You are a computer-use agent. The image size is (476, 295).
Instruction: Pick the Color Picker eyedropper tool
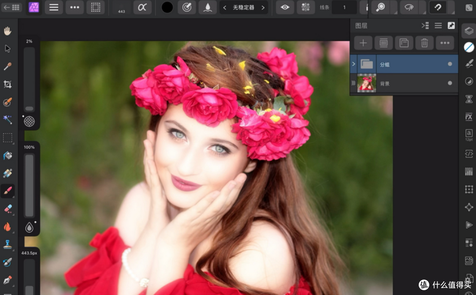[x=7, y=66]
